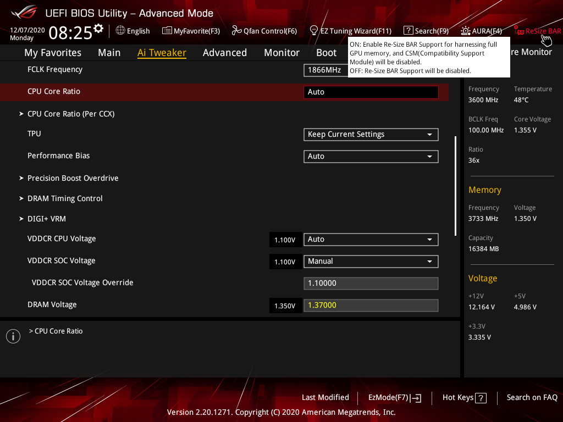563x422 pixels.
Task: Expand Precision Boost Overdrive settings
Action: (73, 177)
